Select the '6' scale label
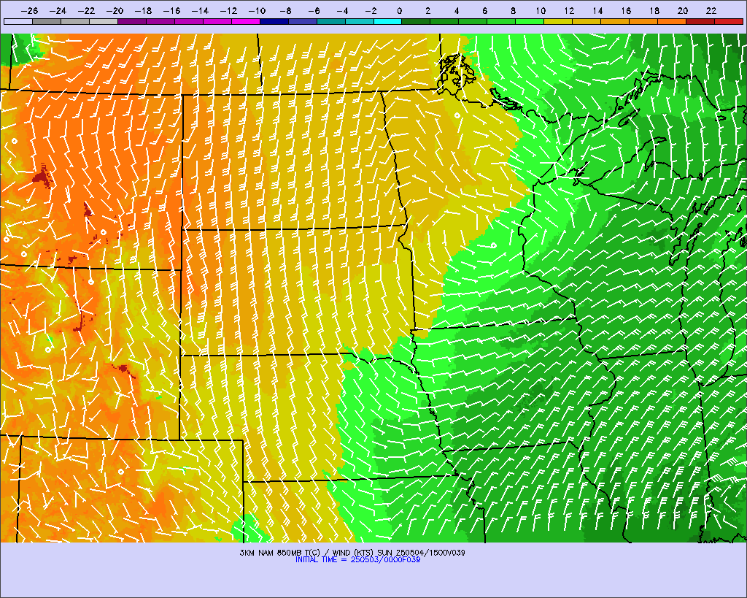747x598 pixels. [484, 11]
